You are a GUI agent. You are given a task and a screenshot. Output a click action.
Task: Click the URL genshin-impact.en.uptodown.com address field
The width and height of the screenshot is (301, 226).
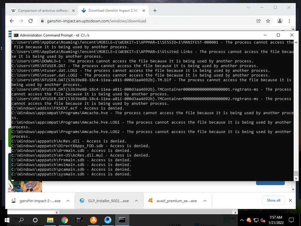[x=96, y=21]
